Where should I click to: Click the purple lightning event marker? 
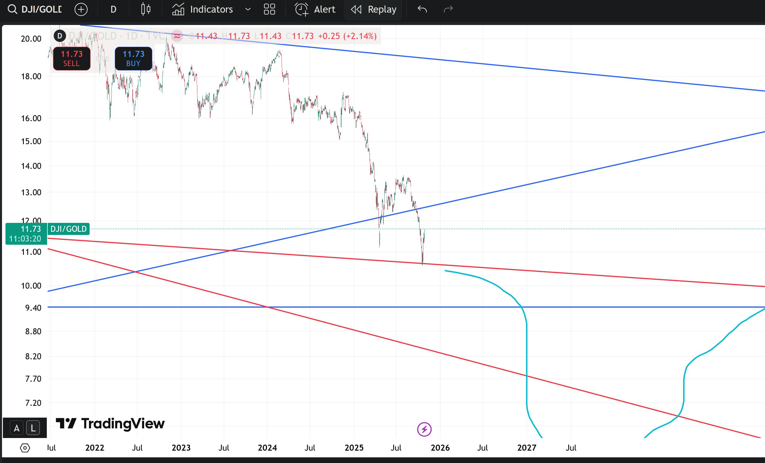[424, 429]
